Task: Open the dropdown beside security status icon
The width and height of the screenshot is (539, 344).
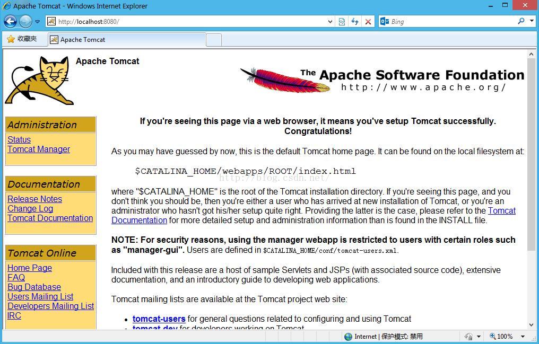Action: [479, 337]
